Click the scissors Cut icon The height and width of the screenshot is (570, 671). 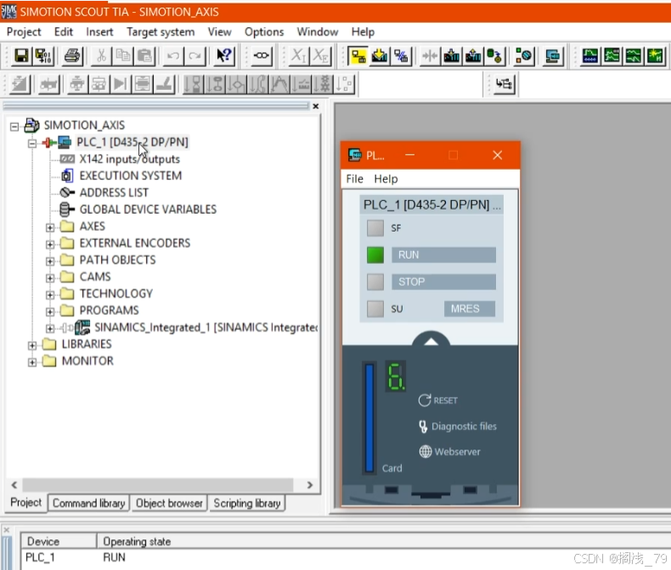pyautogui.click(x=101, y=55)
